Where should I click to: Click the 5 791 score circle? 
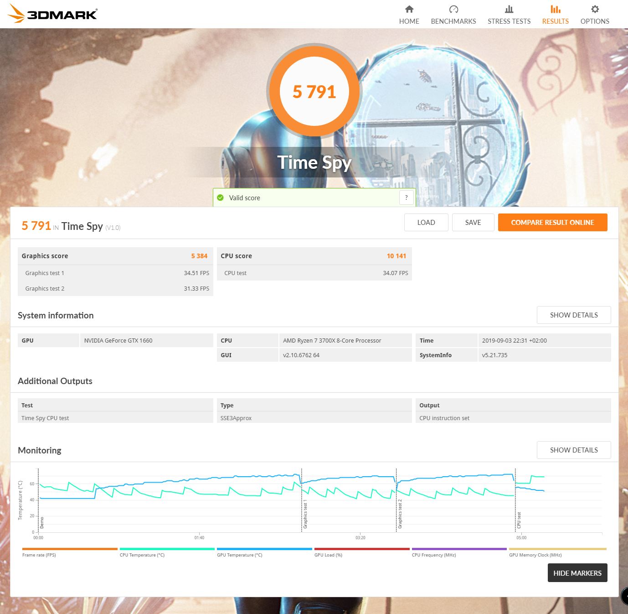pyautogui.click(x=314, y=91)
